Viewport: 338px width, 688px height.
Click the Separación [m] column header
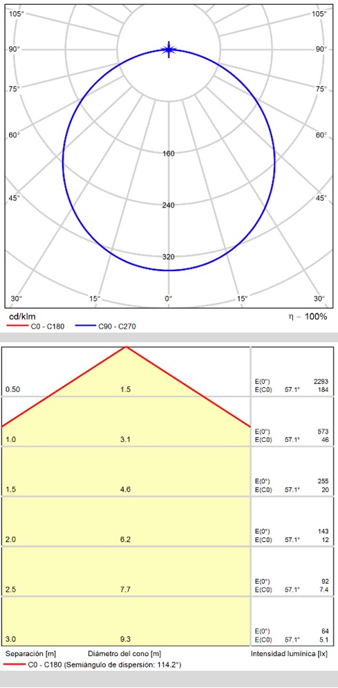[30, 654]
